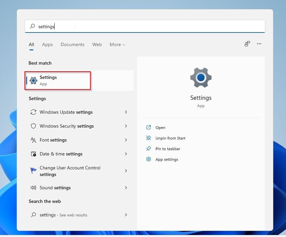Image resolution: width=286 pixels, height=237 pixels.
Task: Click the search feedback/share icon
Action: coord(247,44)
